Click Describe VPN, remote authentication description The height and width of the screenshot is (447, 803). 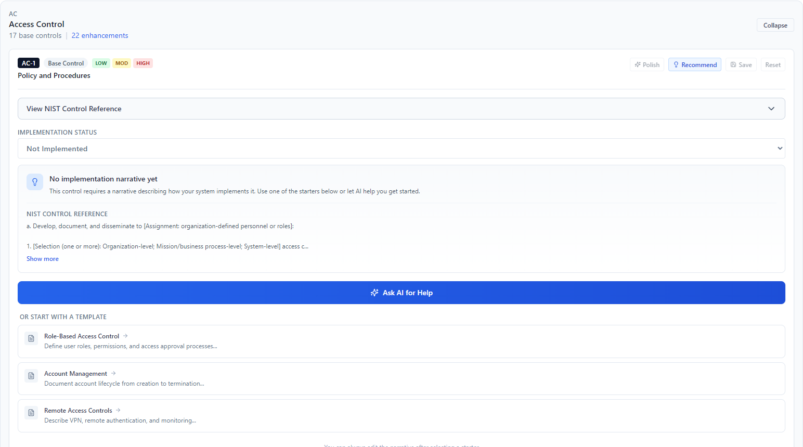[120, 420]
